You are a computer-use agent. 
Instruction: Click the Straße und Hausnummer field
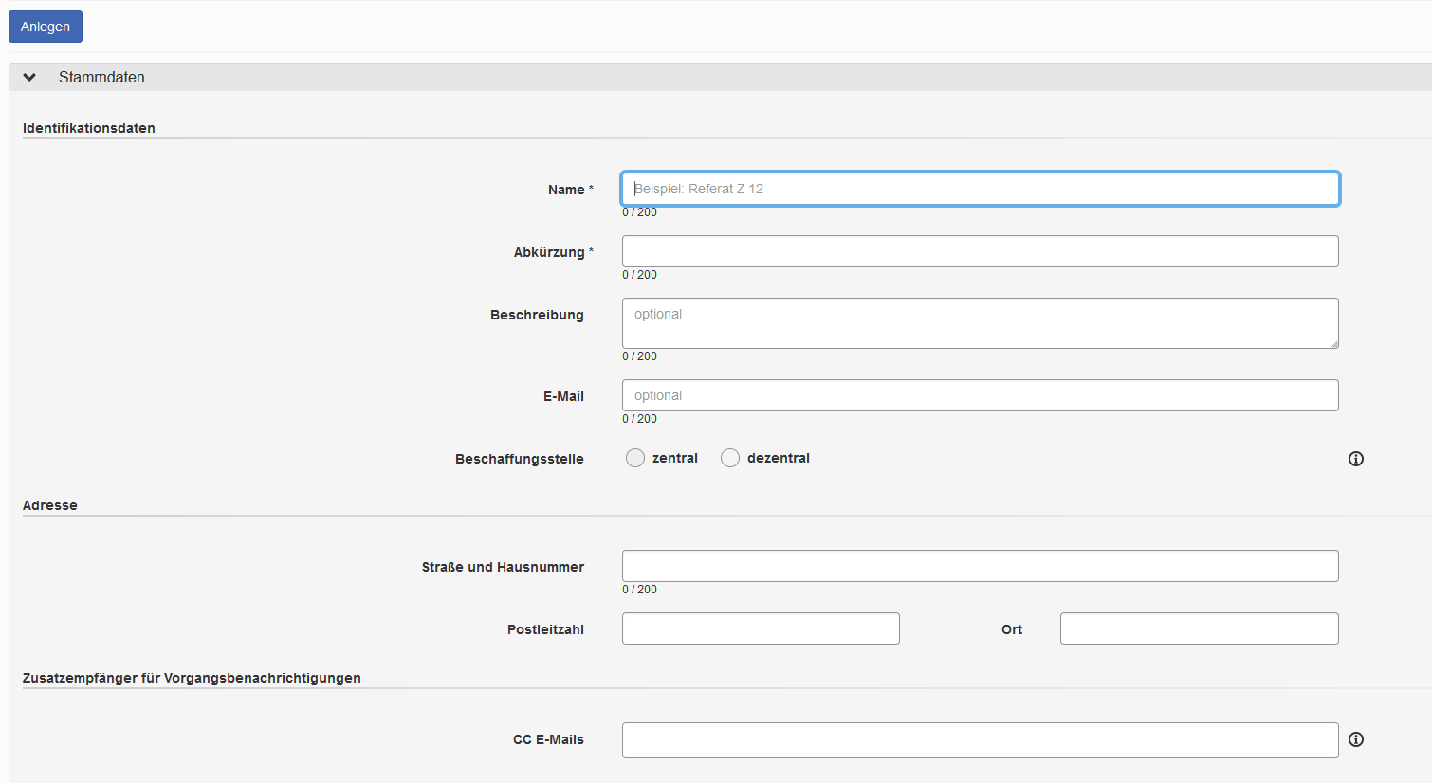980,566
